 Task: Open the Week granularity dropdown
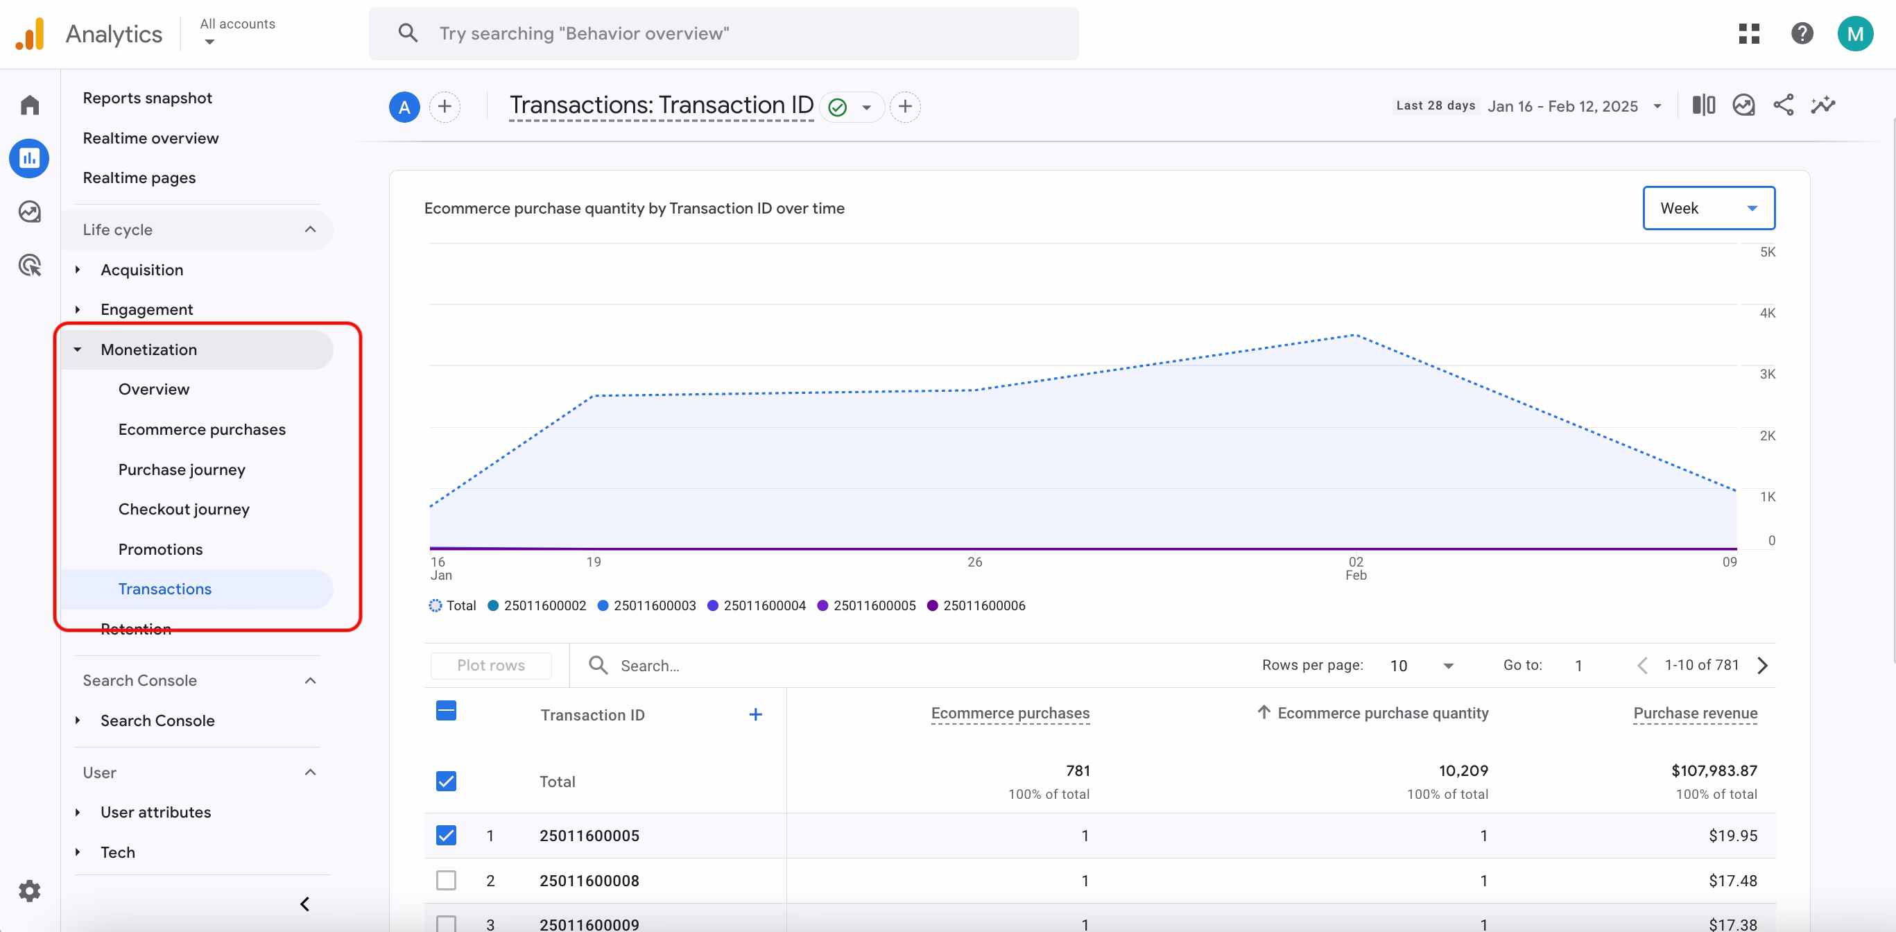point(1709,208)
